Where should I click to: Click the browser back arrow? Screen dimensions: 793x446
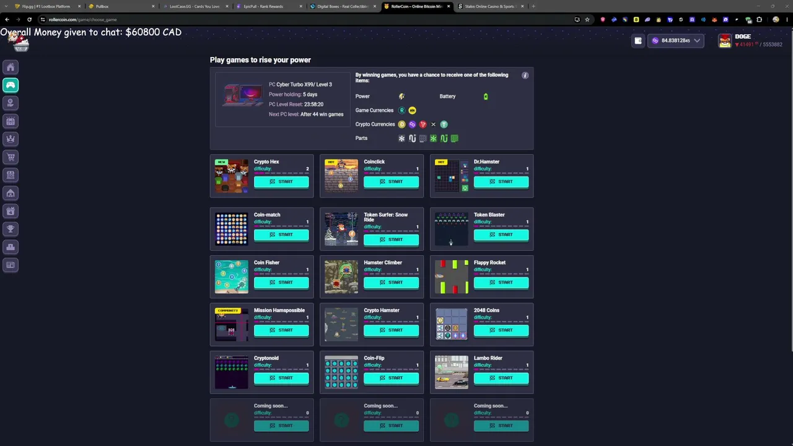(x=7, y=19)
